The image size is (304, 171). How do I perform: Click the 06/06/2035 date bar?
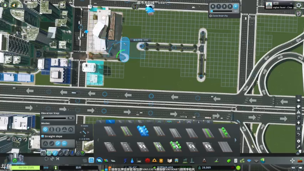[26, 168]
